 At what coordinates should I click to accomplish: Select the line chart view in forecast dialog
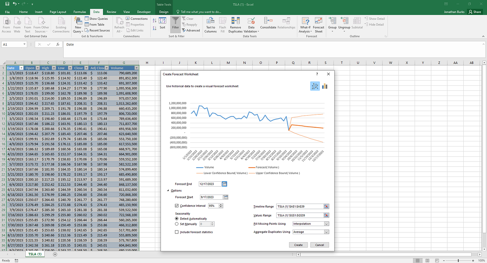314,86
